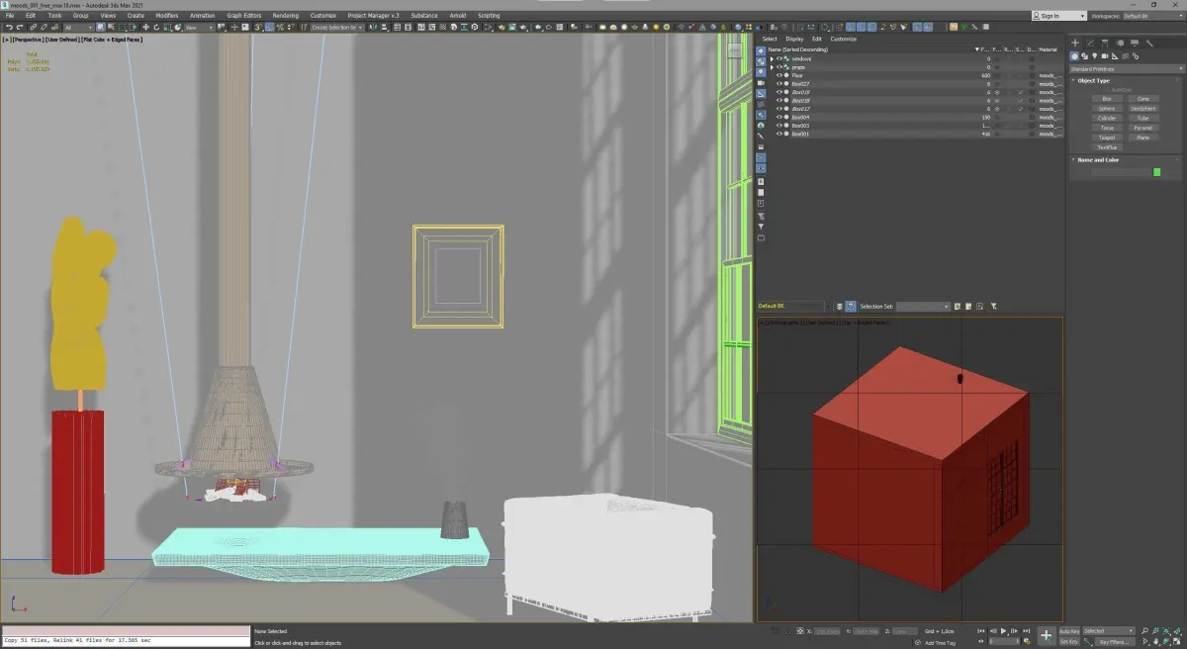Click the Teapot primitive button
This screenshot has width=1187, height=649.
click(x=1107, y=138)
